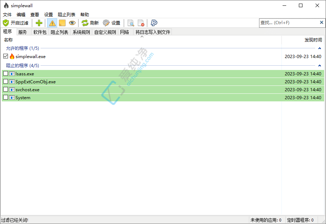Click the System program icon
326x224 pixels.
[x=12, y=97]
